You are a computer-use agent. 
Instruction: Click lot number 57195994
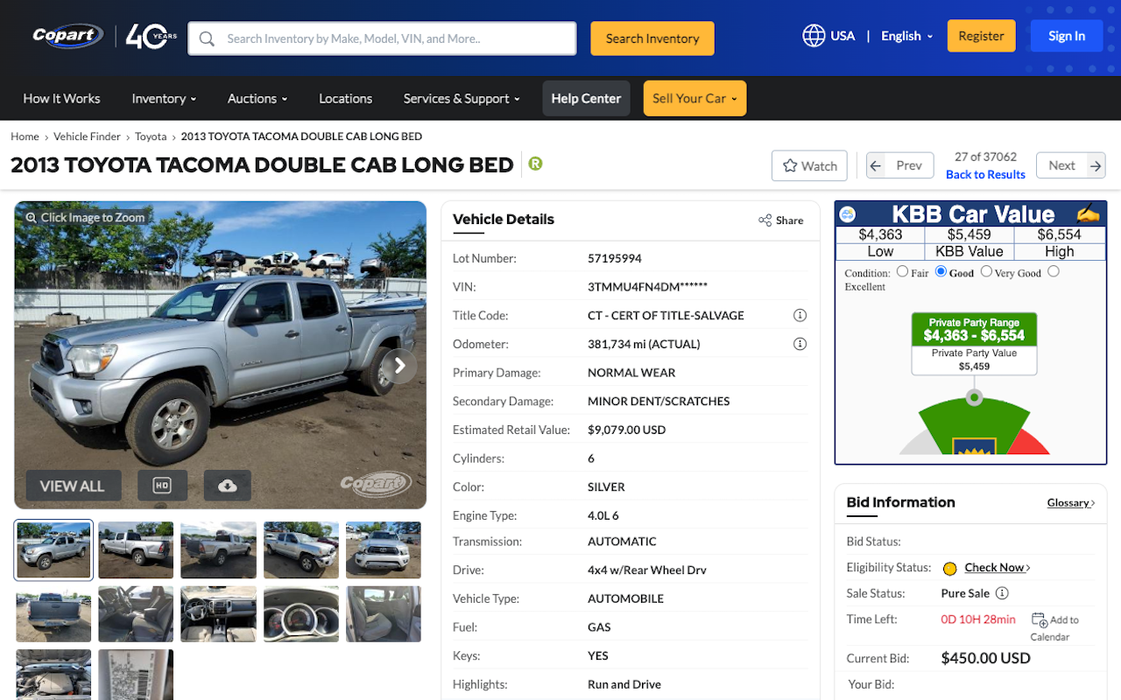615,258
